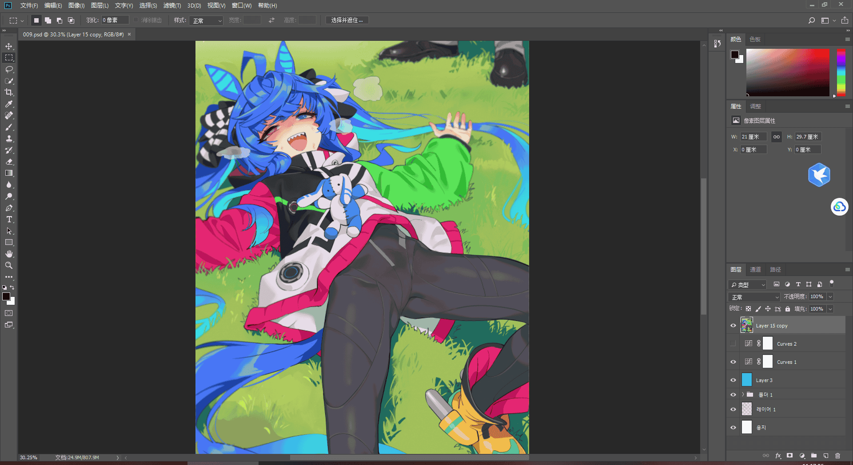Click the 选择并遮住 button

347,20
